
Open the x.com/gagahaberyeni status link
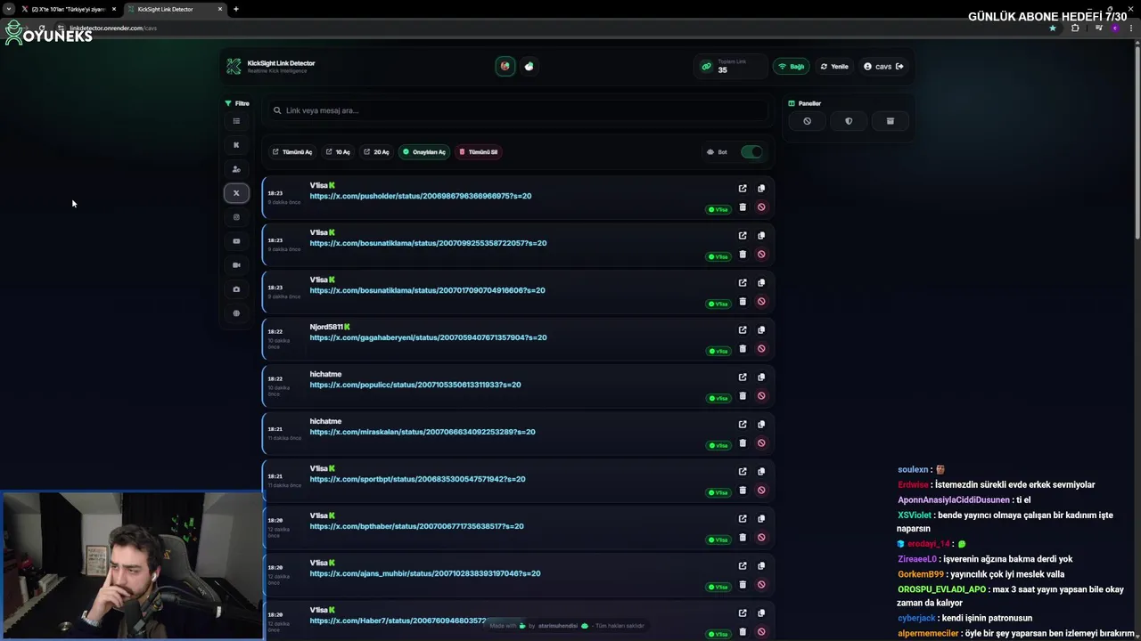click(428, 337)
